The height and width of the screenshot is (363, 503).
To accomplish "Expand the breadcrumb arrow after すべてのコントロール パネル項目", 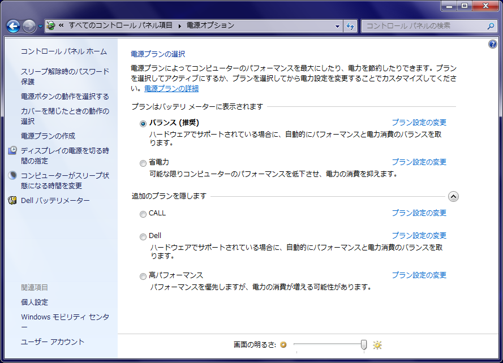I will tap(180, 25).
